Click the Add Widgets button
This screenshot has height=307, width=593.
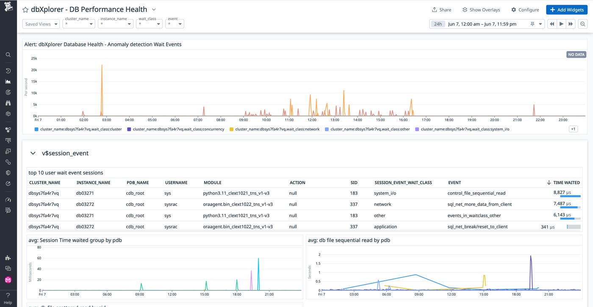[566, 9]
